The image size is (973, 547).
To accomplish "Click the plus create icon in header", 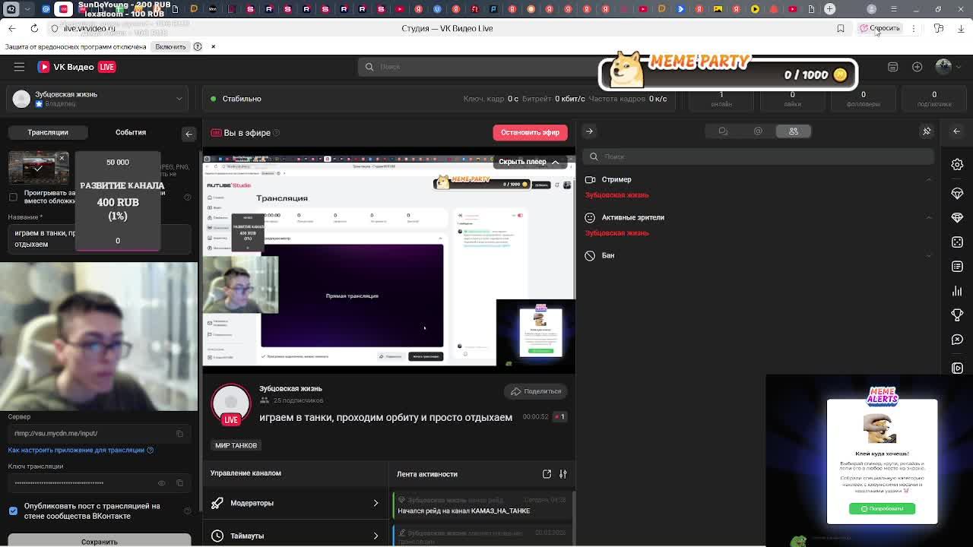I will click(x=918, y=67).
